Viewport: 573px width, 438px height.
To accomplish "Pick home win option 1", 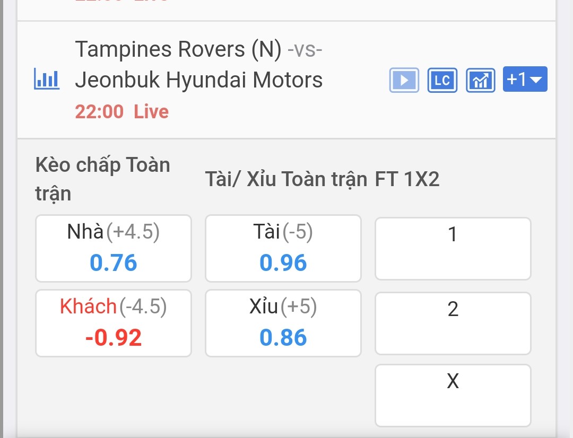I will pos(453,248).
